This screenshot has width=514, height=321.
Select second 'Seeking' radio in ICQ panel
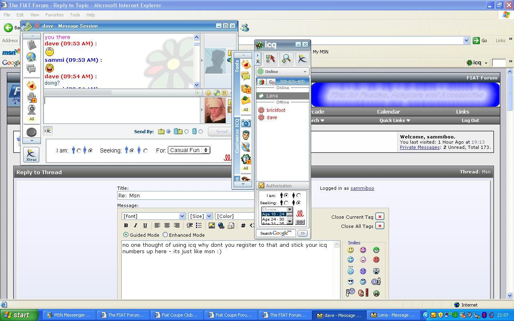298,203
